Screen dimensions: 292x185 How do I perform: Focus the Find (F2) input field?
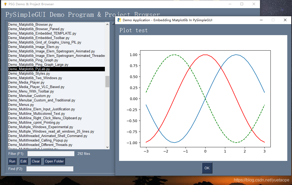[50, 169]
